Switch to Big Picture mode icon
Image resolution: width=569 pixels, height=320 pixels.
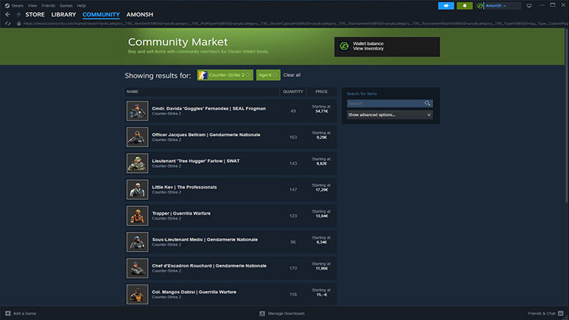pos(529,6)
